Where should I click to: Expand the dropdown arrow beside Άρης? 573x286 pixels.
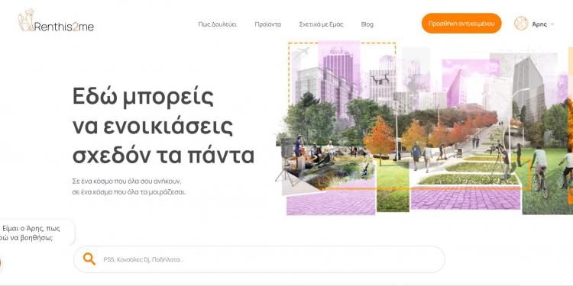[552, 24]
